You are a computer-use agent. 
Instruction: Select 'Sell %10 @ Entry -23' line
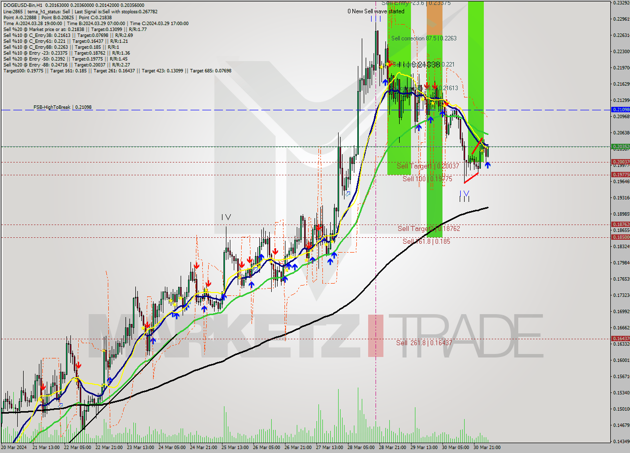66,53
